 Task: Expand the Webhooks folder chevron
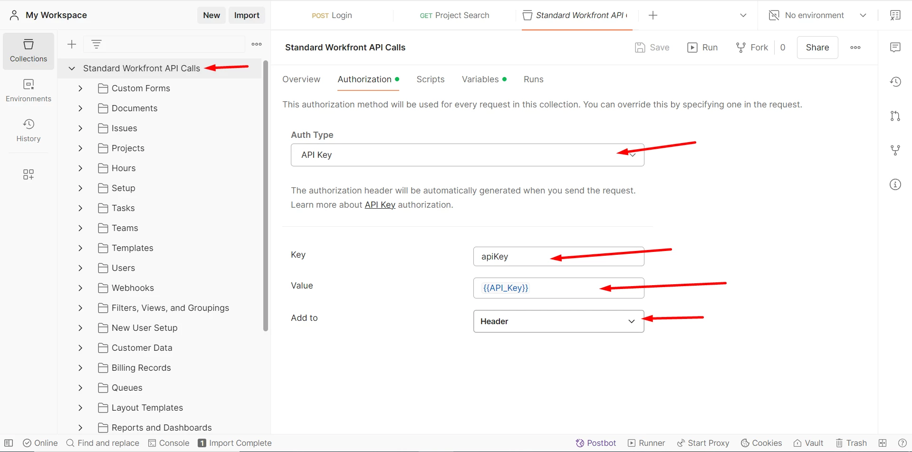pyautogui.click(x=80, y=288)
